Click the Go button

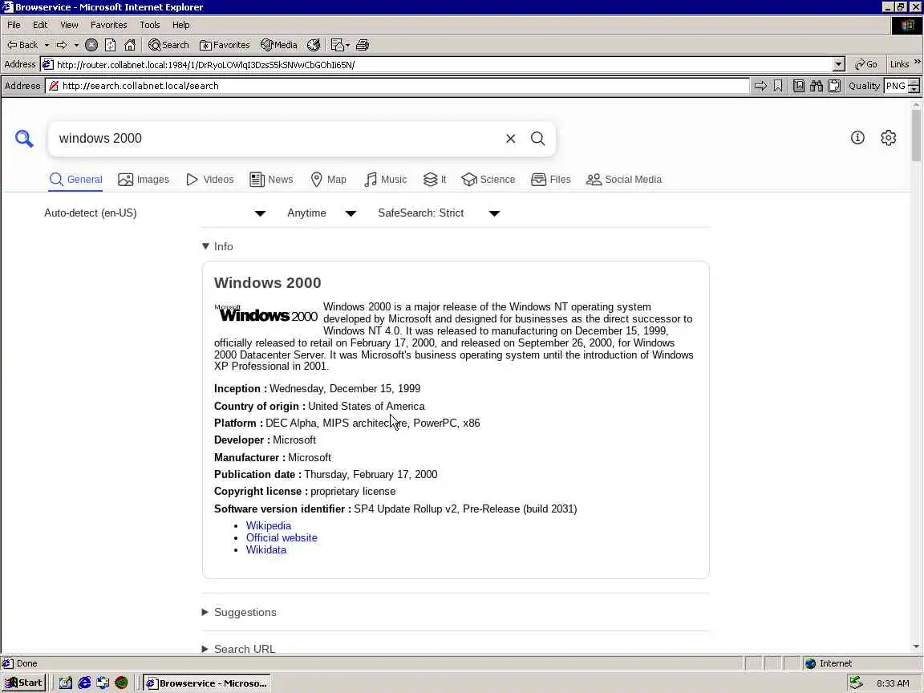[866, 64]
